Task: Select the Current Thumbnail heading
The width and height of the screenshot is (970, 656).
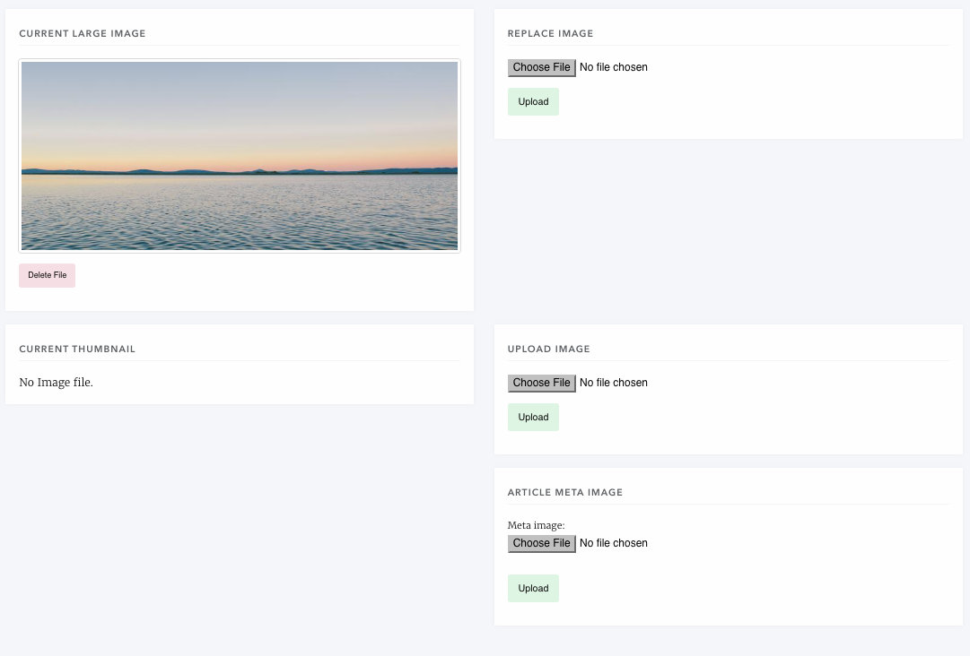Action: tap(77, 350)
